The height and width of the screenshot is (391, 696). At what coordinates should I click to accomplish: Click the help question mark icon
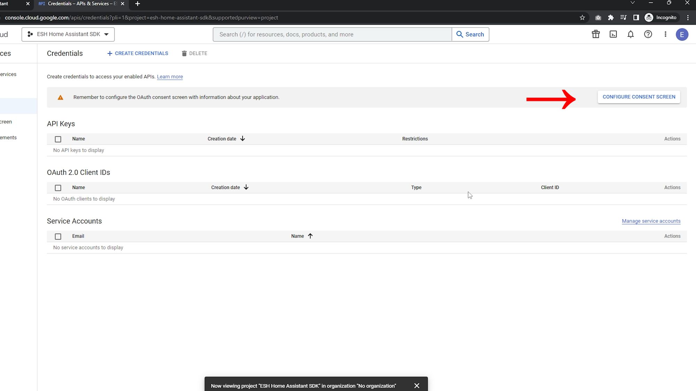pos(648,34)
